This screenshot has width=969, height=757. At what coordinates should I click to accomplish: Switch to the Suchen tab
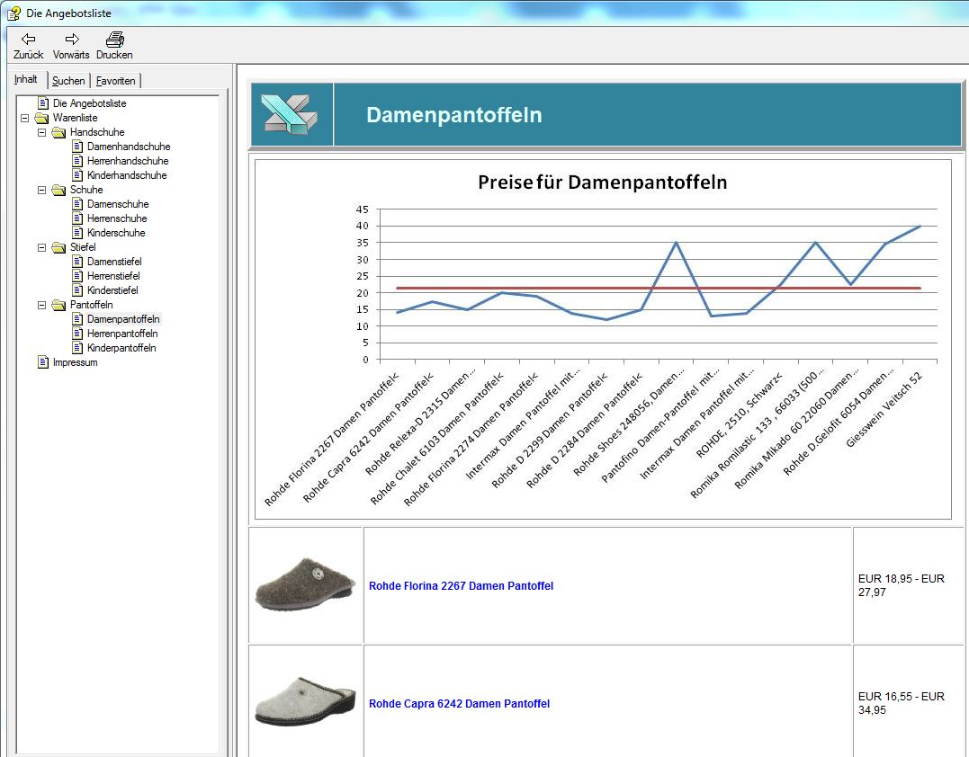pos(68,81)
